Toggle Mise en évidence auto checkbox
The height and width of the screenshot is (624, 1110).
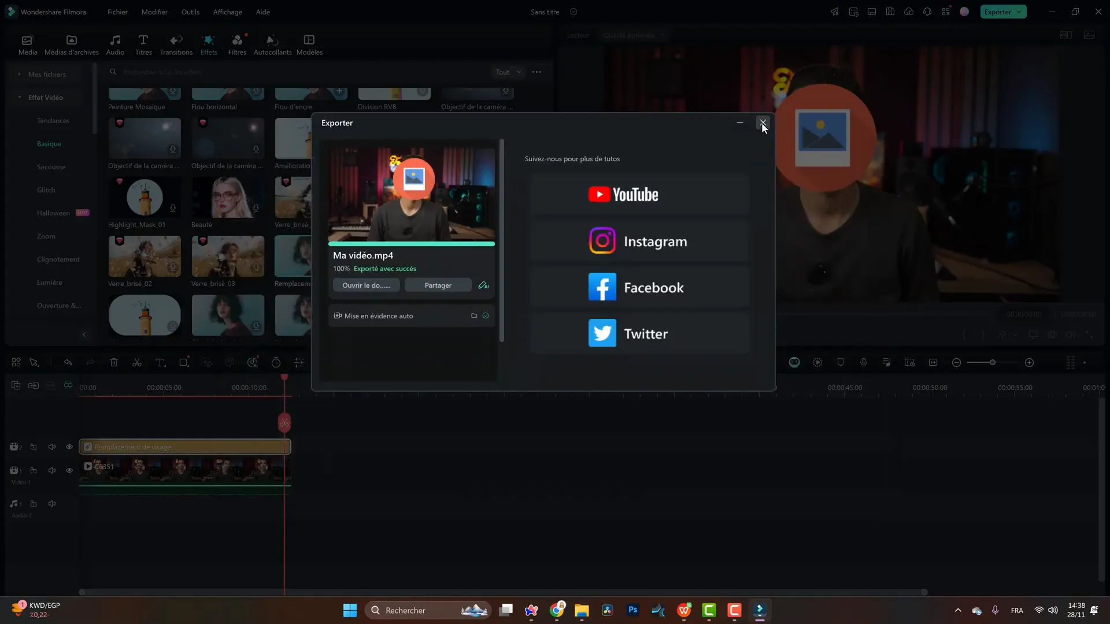pos(486,315)
